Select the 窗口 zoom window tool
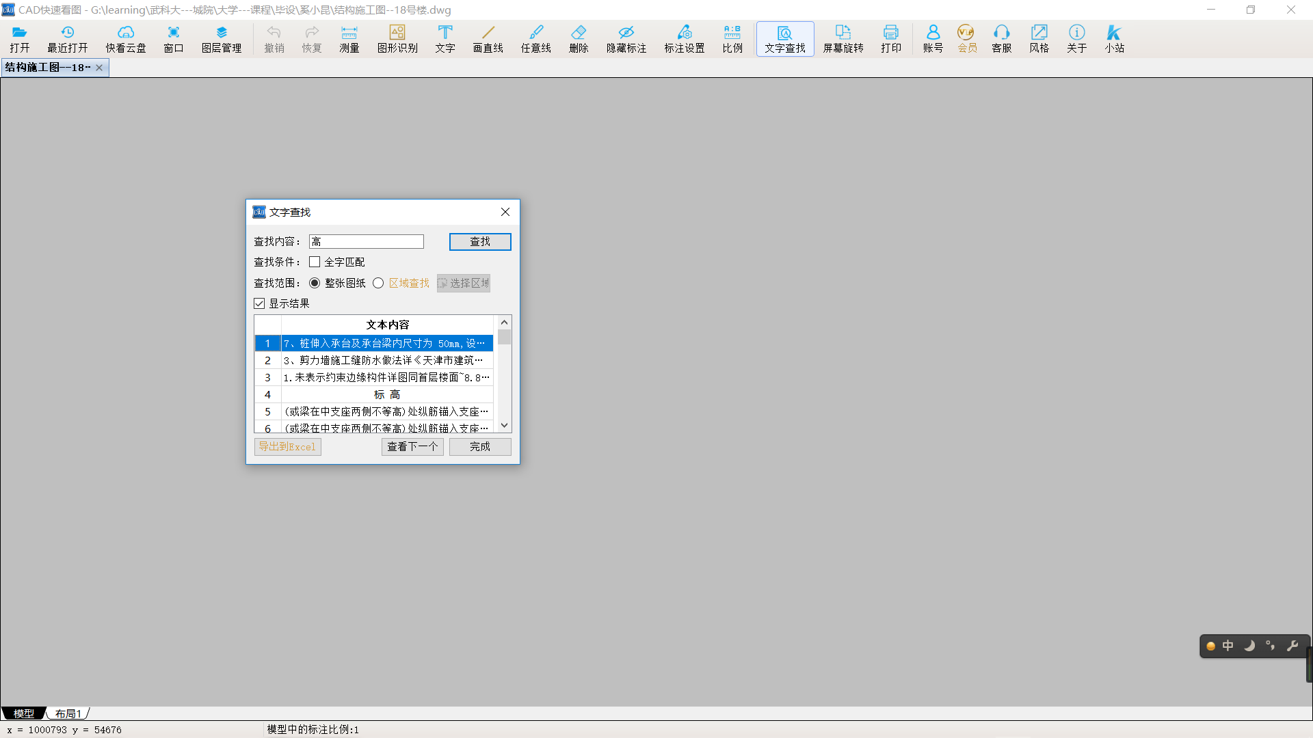Screen dimensions: 1313x738 [x=174, y=39]
